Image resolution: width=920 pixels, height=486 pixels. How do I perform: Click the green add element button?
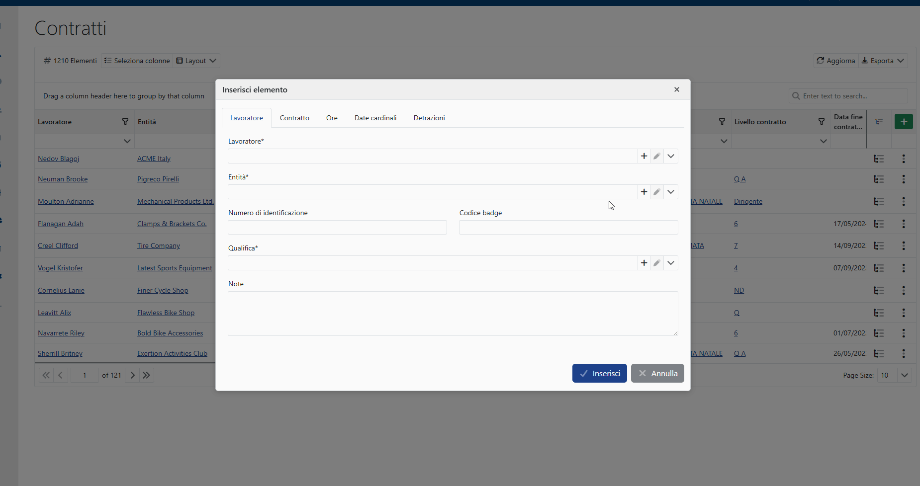[x=904, y=121]
